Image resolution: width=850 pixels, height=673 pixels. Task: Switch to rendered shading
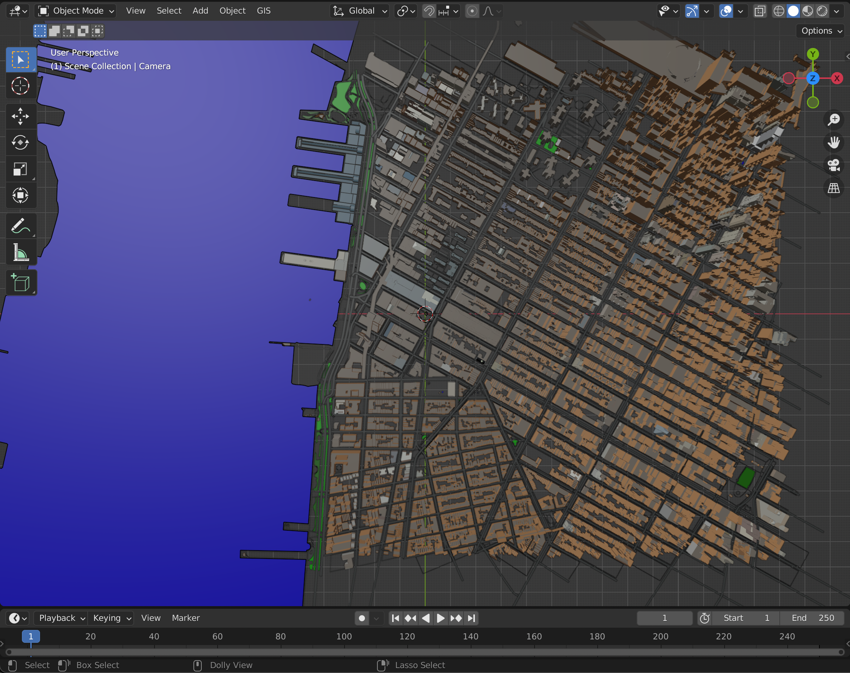(822, 11)
